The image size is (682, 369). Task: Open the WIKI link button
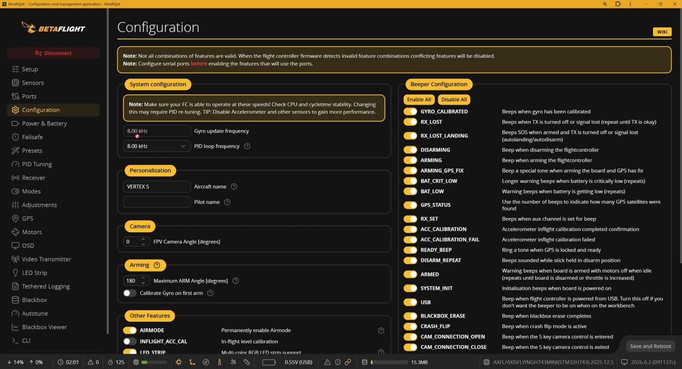click(662, 32)
